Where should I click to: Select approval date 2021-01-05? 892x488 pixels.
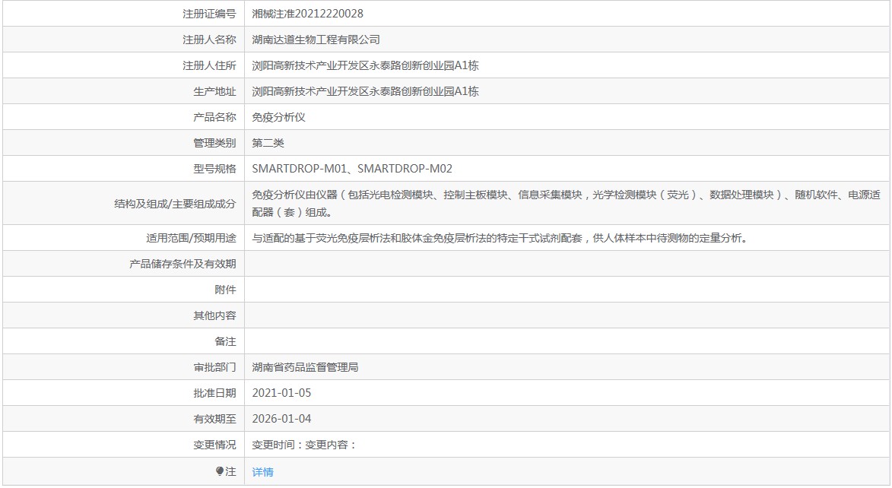tap(281, 393)
